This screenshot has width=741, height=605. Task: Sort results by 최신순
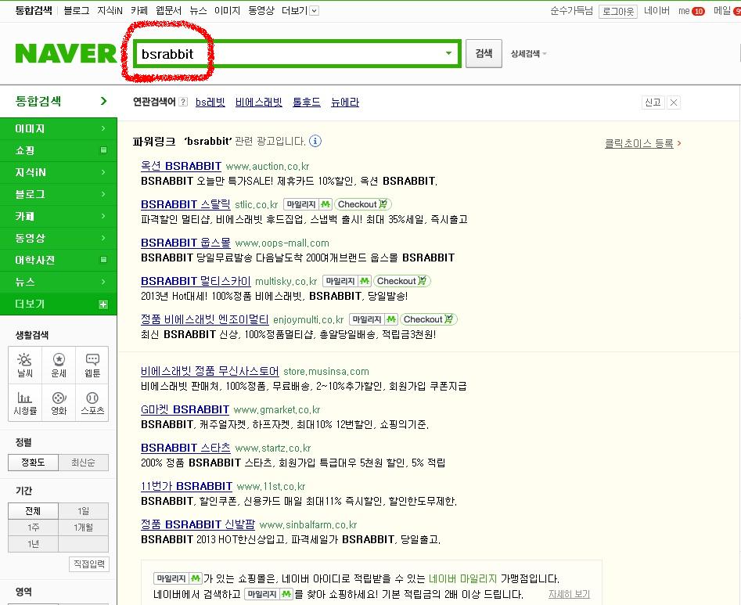click(x=83, y=463)
